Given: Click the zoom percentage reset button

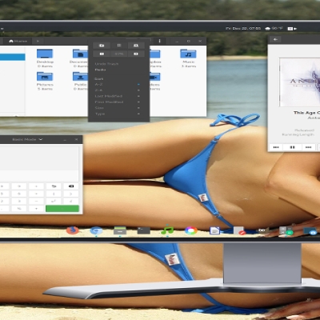Looking at the screenshot, I should (x=119, y=54).
